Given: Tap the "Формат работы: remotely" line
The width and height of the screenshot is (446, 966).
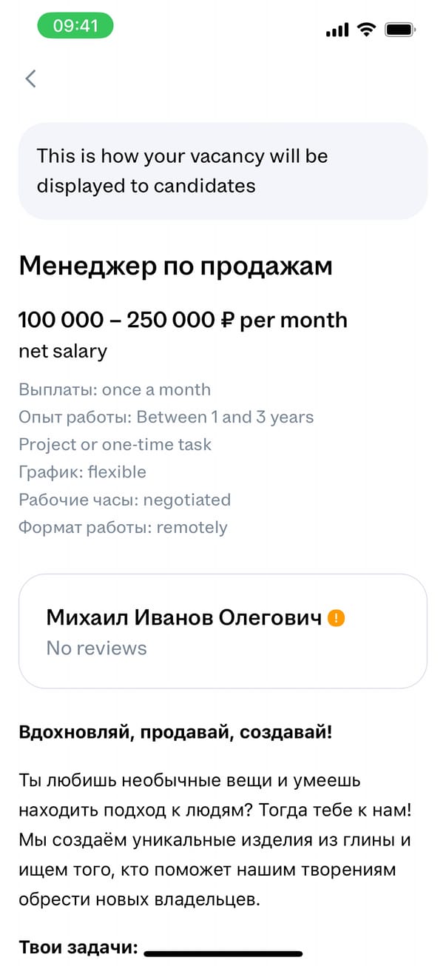Looking at the screenshot, I should coord(123,527).
